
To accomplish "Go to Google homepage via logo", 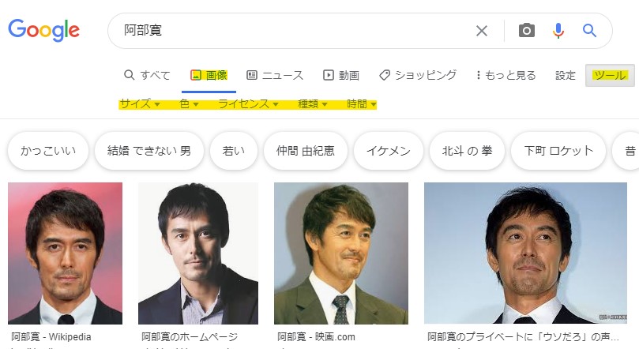I will [44, 30].
